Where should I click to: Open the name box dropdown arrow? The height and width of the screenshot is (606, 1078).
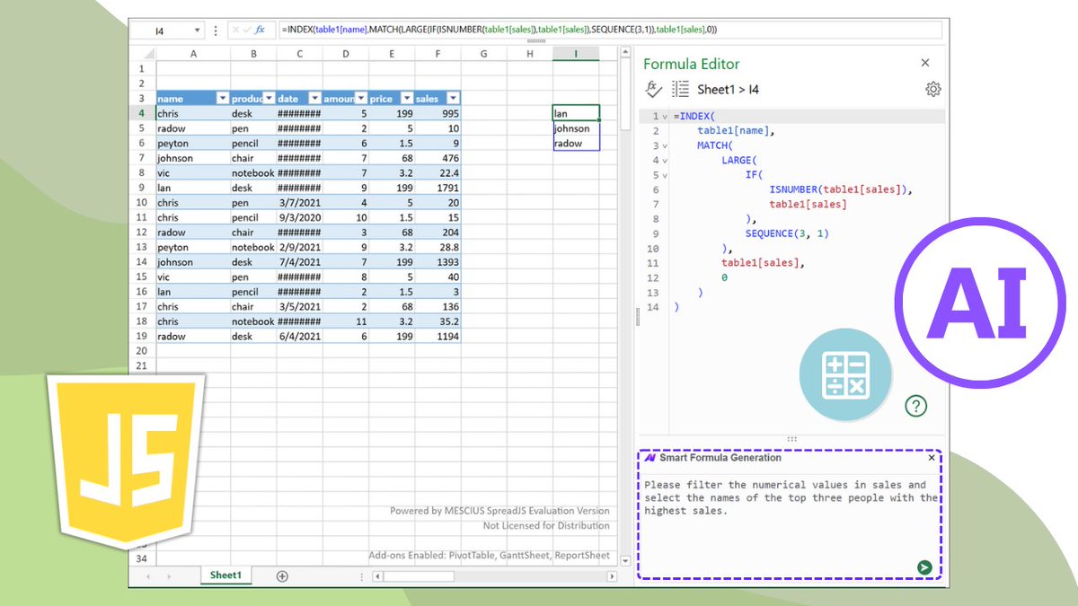pos(198,31)
